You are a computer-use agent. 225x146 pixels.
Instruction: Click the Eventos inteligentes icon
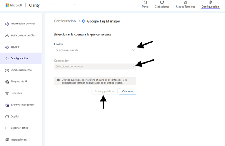click(x=7, y=105)
